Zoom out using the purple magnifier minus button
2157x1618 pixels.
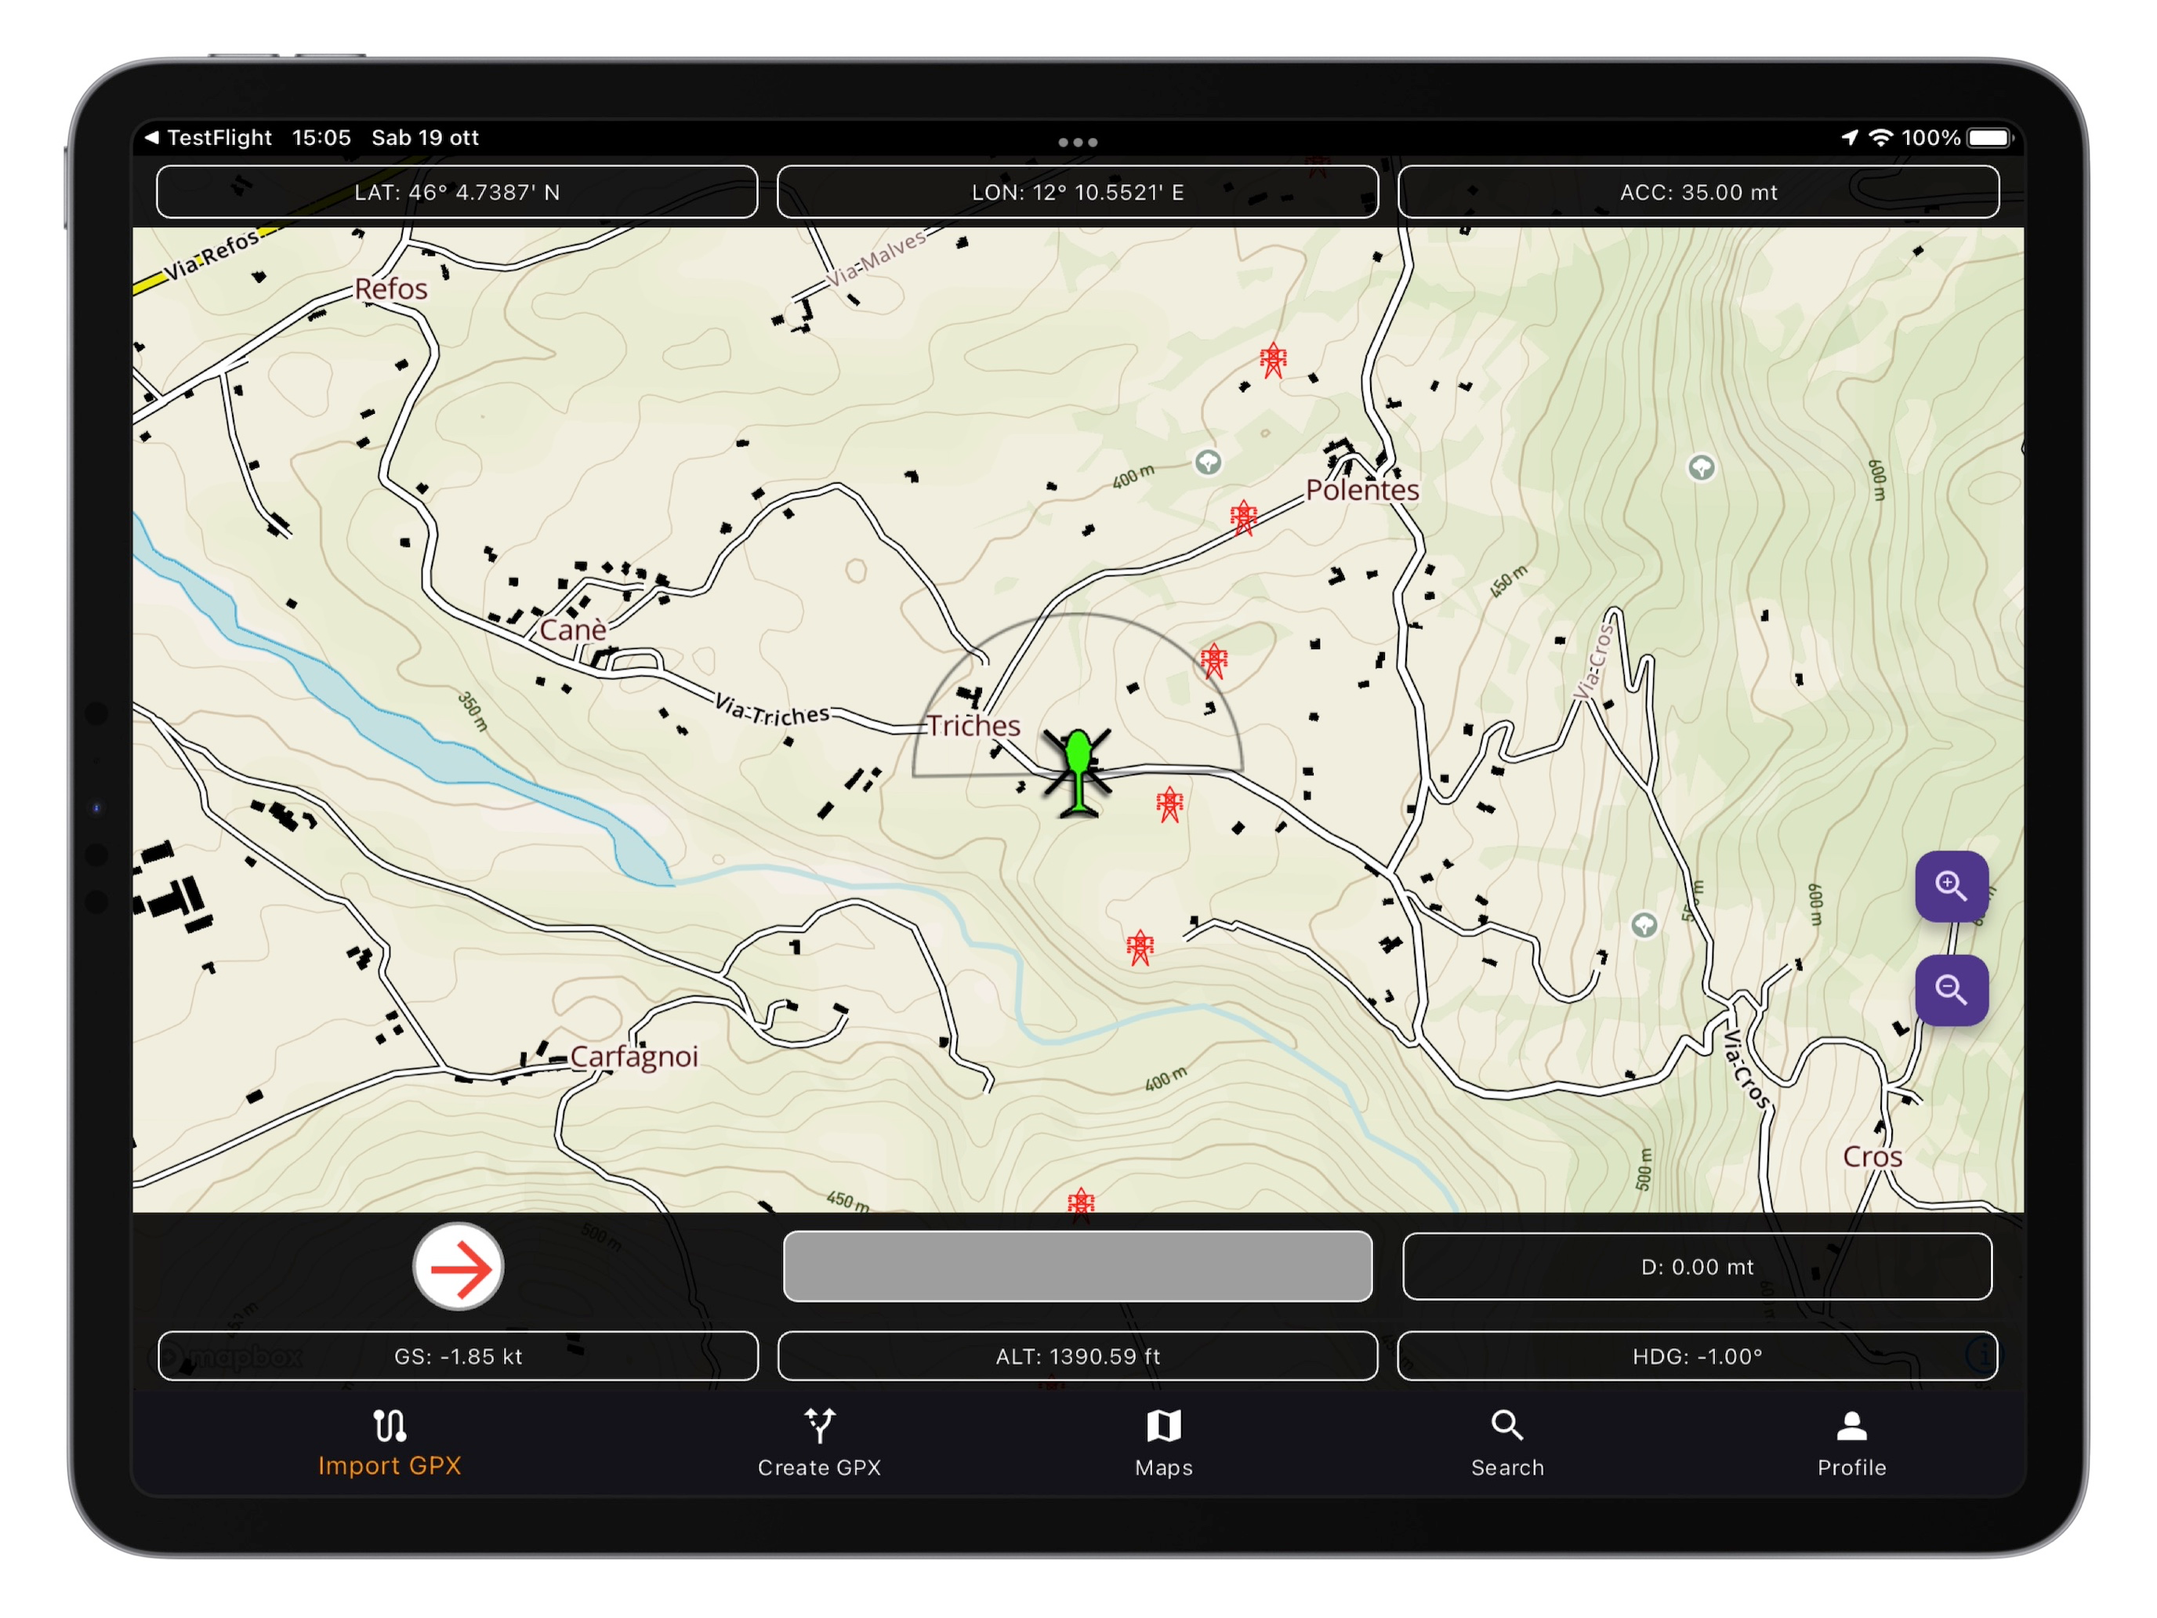tap(1951, 990)
